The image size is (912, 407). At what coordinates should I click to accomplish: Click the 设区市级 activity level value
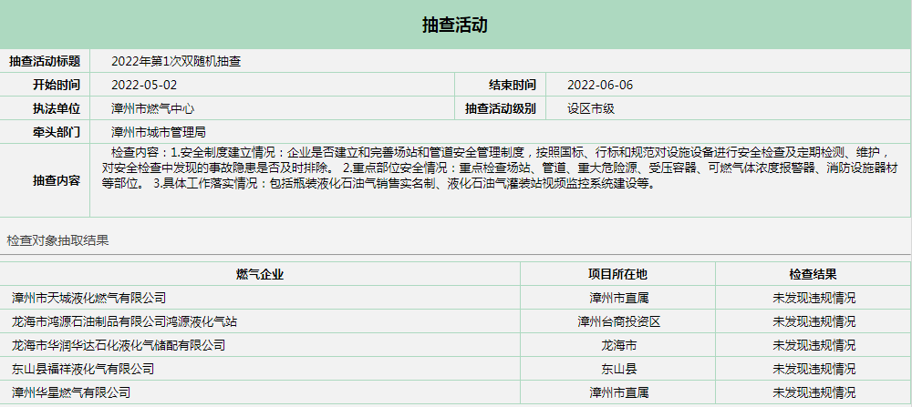click(591, 109)
